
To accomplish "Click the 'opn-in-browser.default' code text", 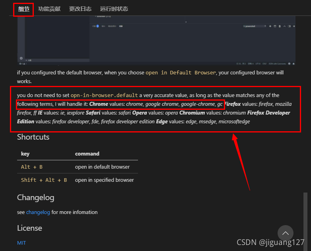I will pos(104,95).
